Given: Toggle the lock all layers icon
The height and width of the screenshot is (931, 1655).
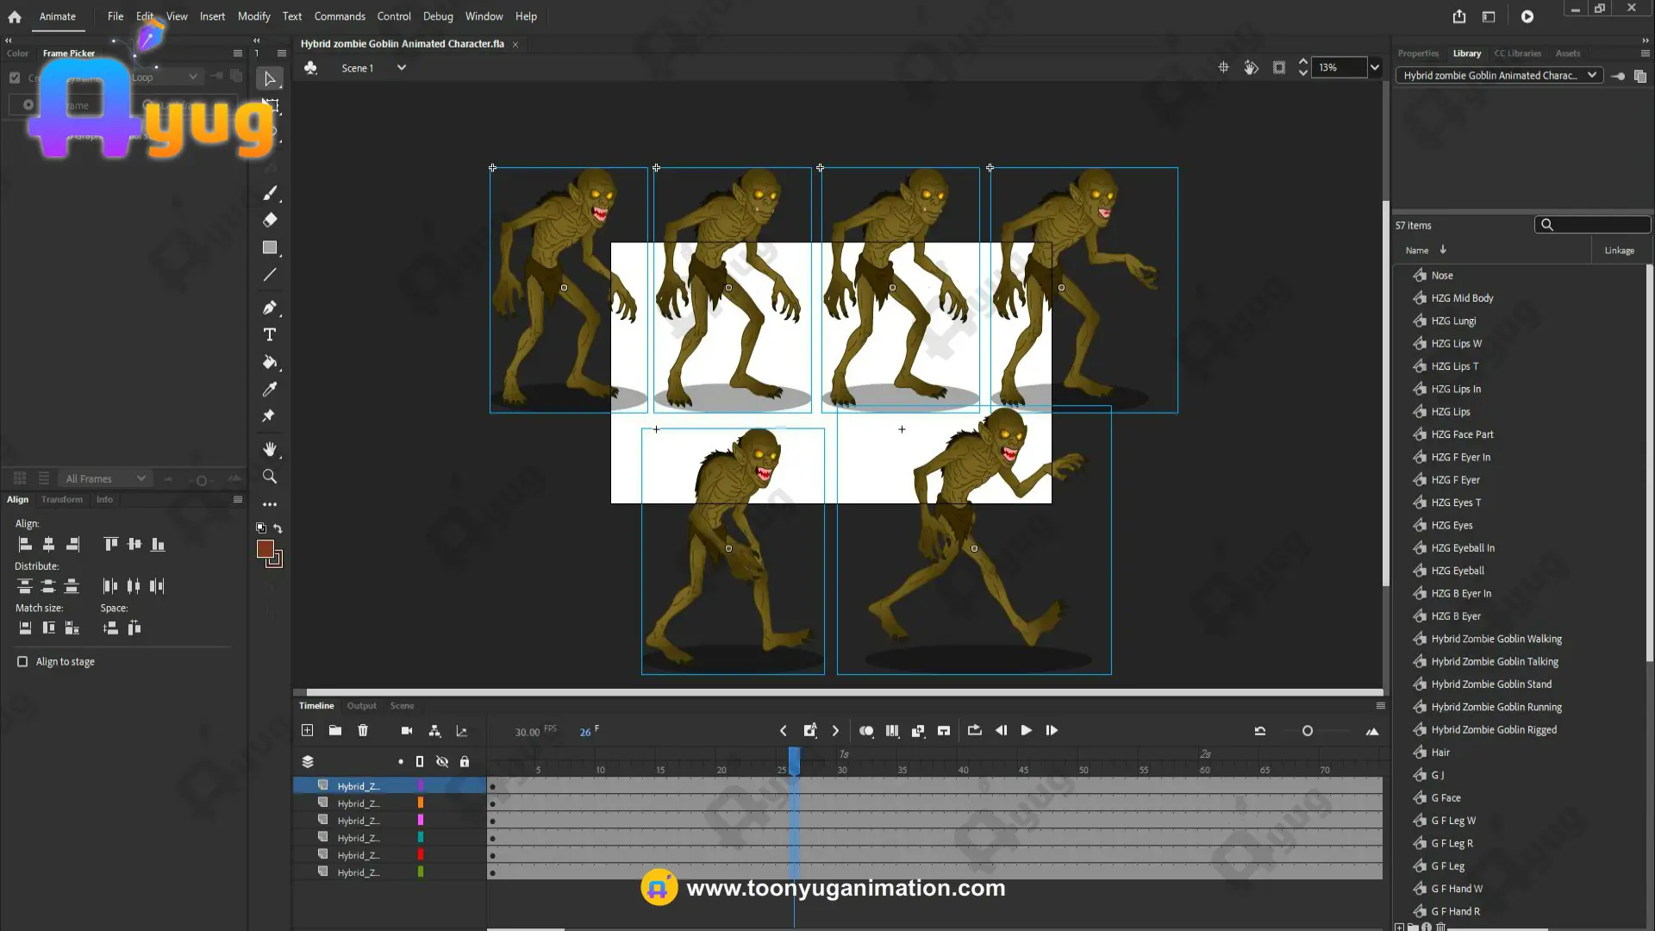Looking at the screenshot, I should click(465, 761).
